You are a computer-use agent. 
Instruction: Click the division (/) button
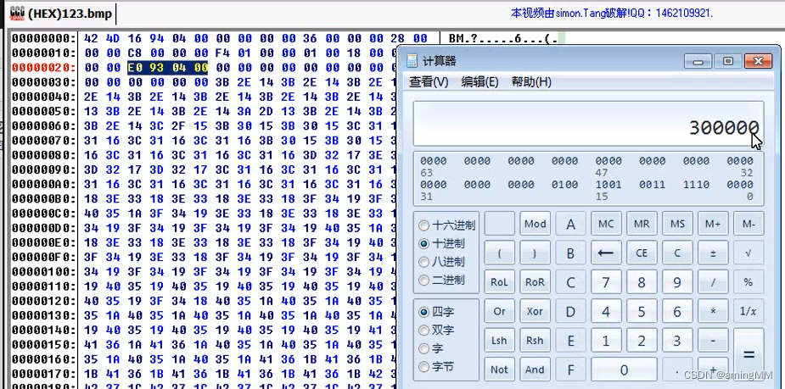click(x=712, y=282)
